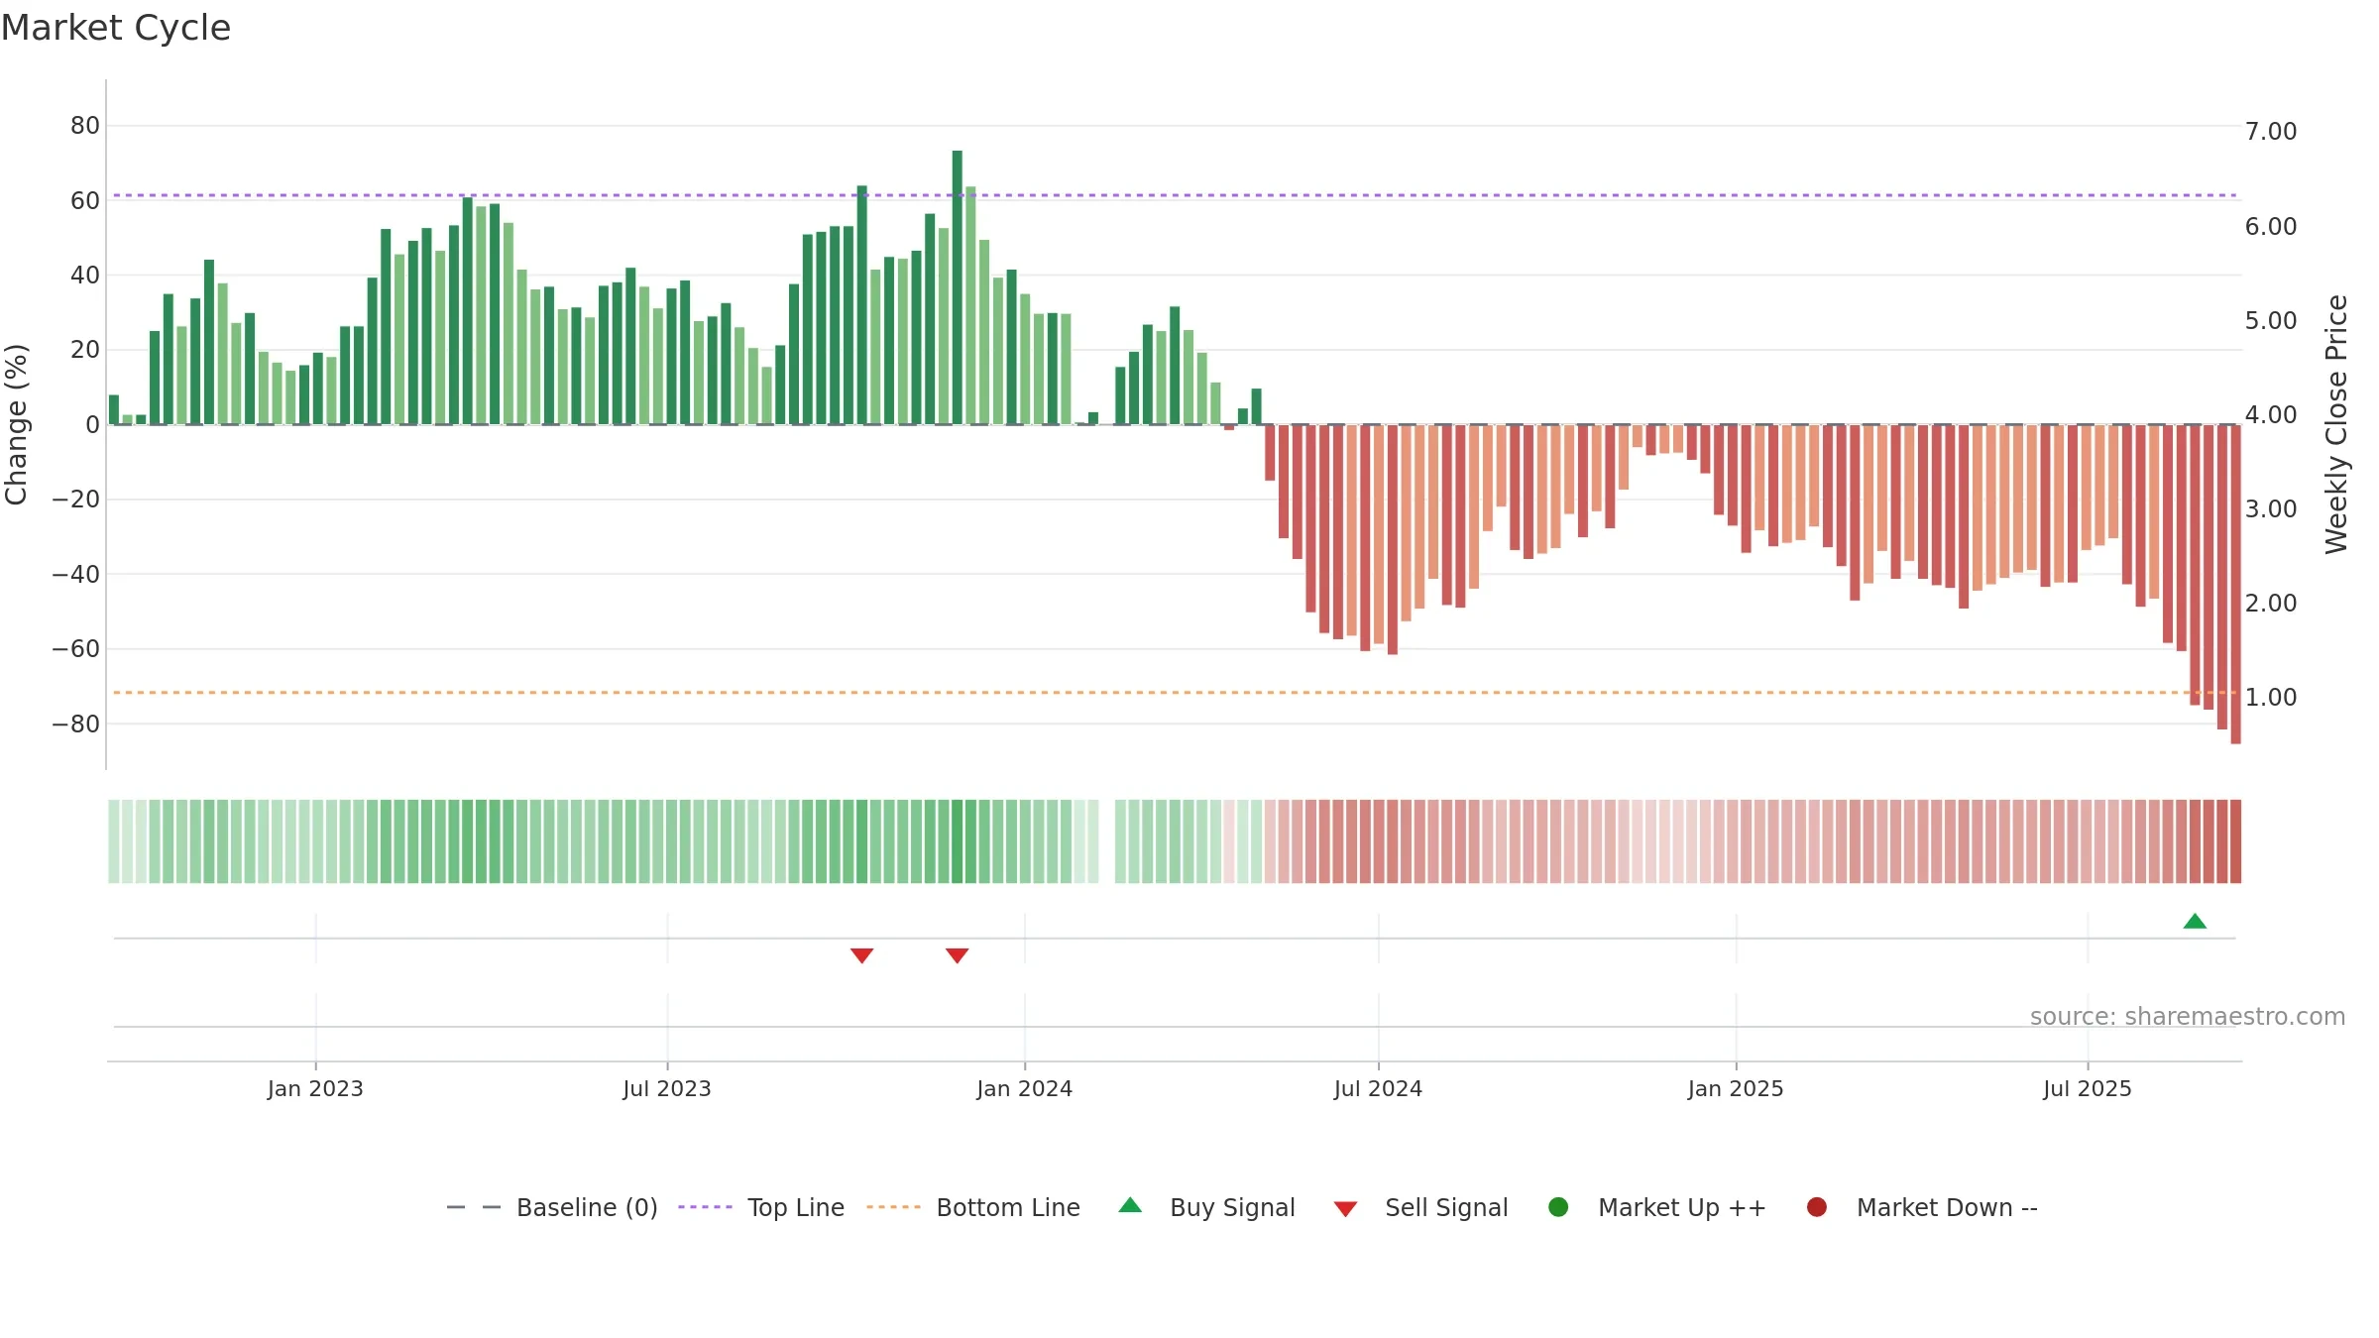Toggle Baseline (0) legend entry
This screenshot has height=1338, width=2379.
coord(552,1207)
